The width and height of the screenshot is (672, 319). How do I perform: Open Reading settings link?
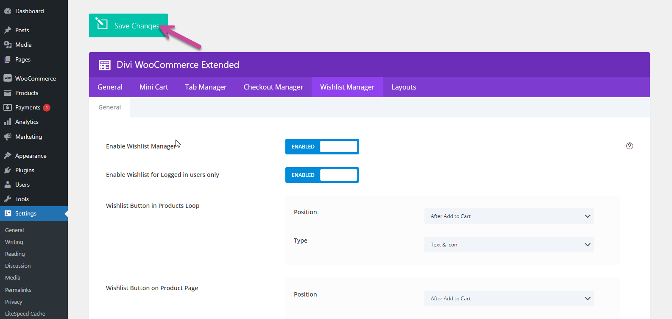pyautogui.click(x=15, y=254)
